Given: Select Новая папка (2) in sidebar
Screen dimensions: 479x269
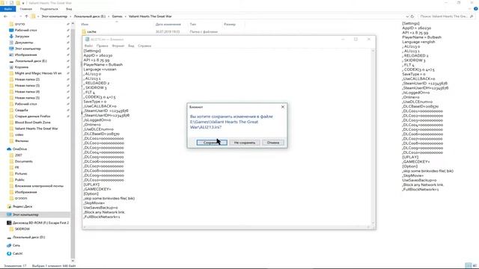Looking at the screenshot, I should 27,79.
